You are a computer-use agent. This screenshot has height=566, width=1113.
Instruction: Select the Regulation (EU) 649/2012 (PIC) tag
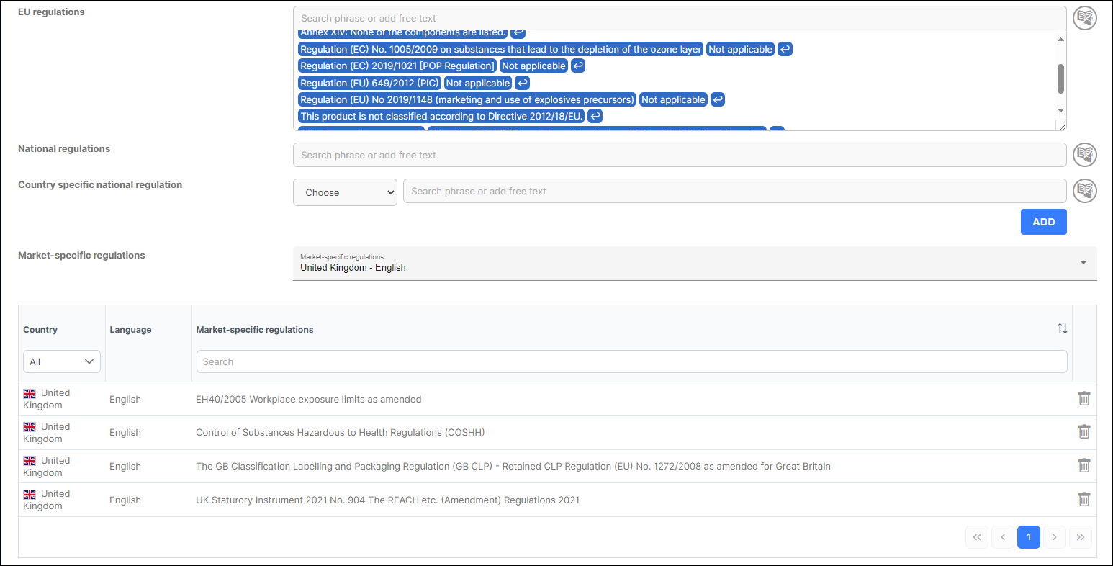click(x=369, y=83)
